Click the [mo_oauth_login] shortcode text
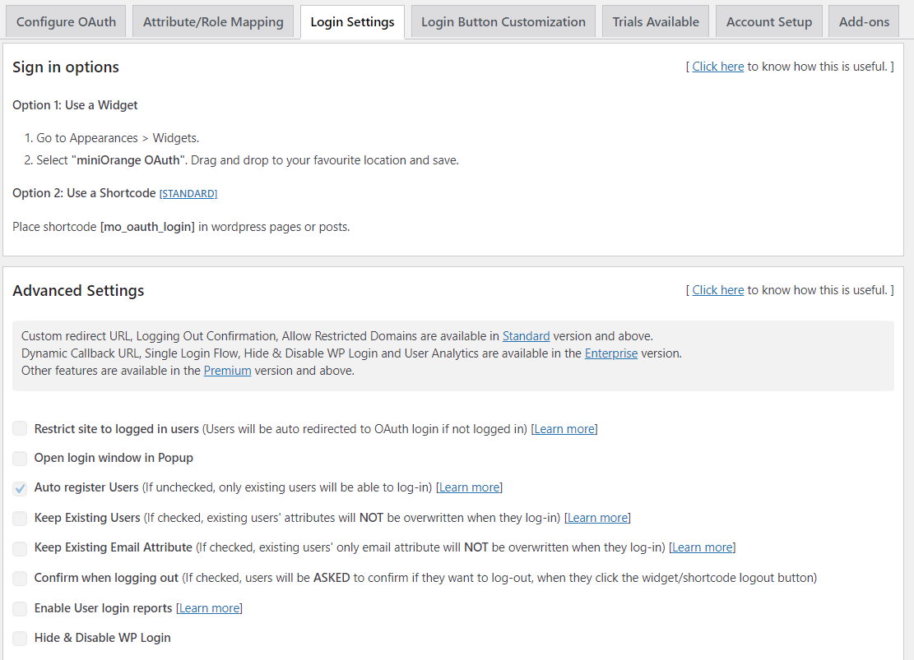Viewport: 914px width, 660px height. click(147, 227)
